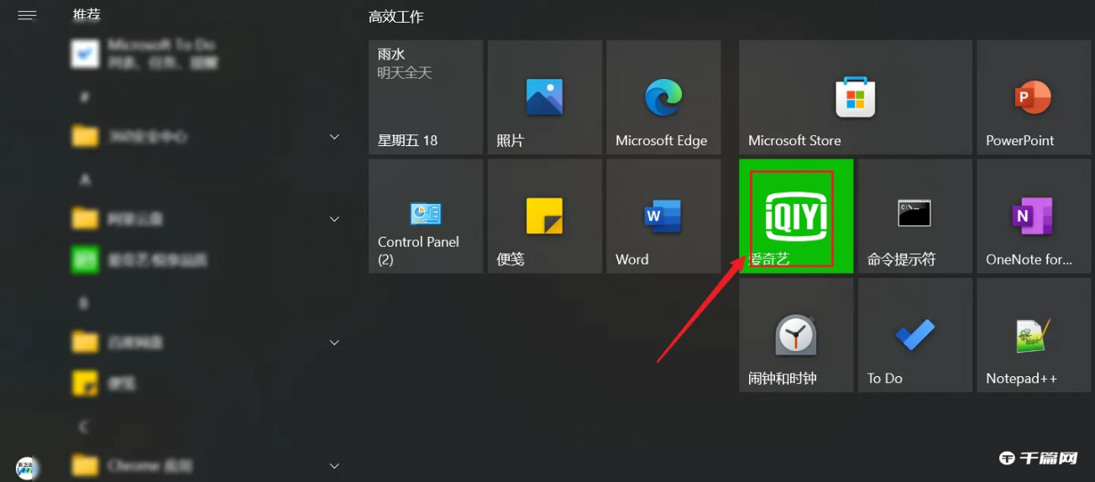1095x482 pixels.
Task: Expand the 360安全中心 folder chevron
Action: coord(334,136)
